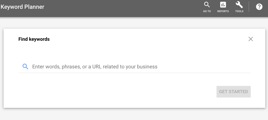The image size is (268, 120).
Task: Click the Reports bar chart icon
Action: [223, 5]
